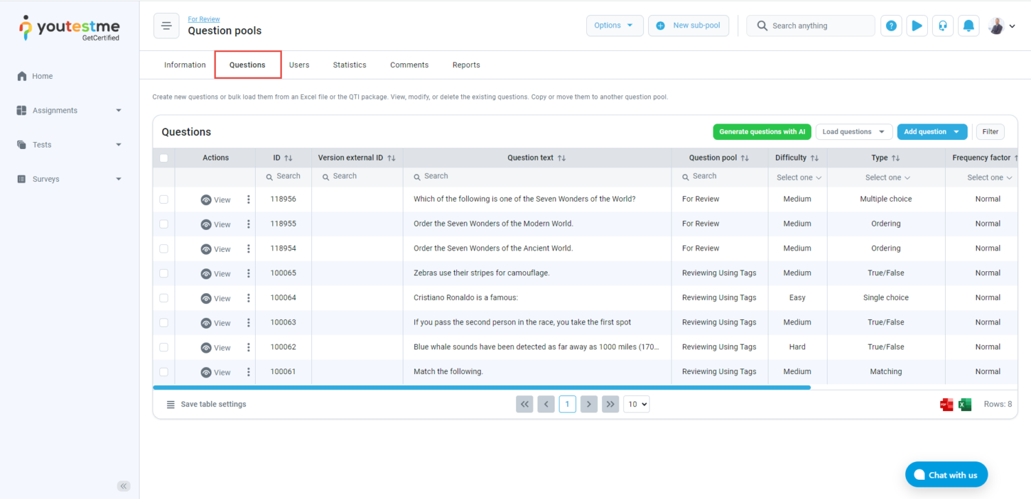Screen dimensions: 1031x499
Task: Open the rows-per-page dropdown showing 10
Action: 636,404
